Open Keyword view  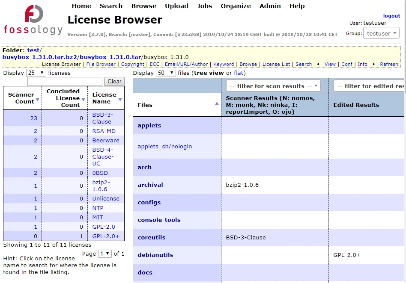click(x=224, y=64)
